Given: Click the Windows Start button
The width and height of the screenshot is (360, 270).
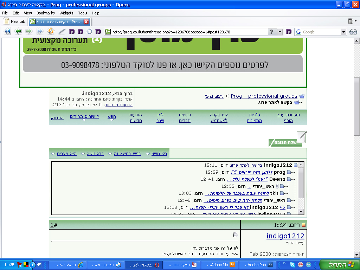Looking at the screenshot, I should [x=339, y=264].
